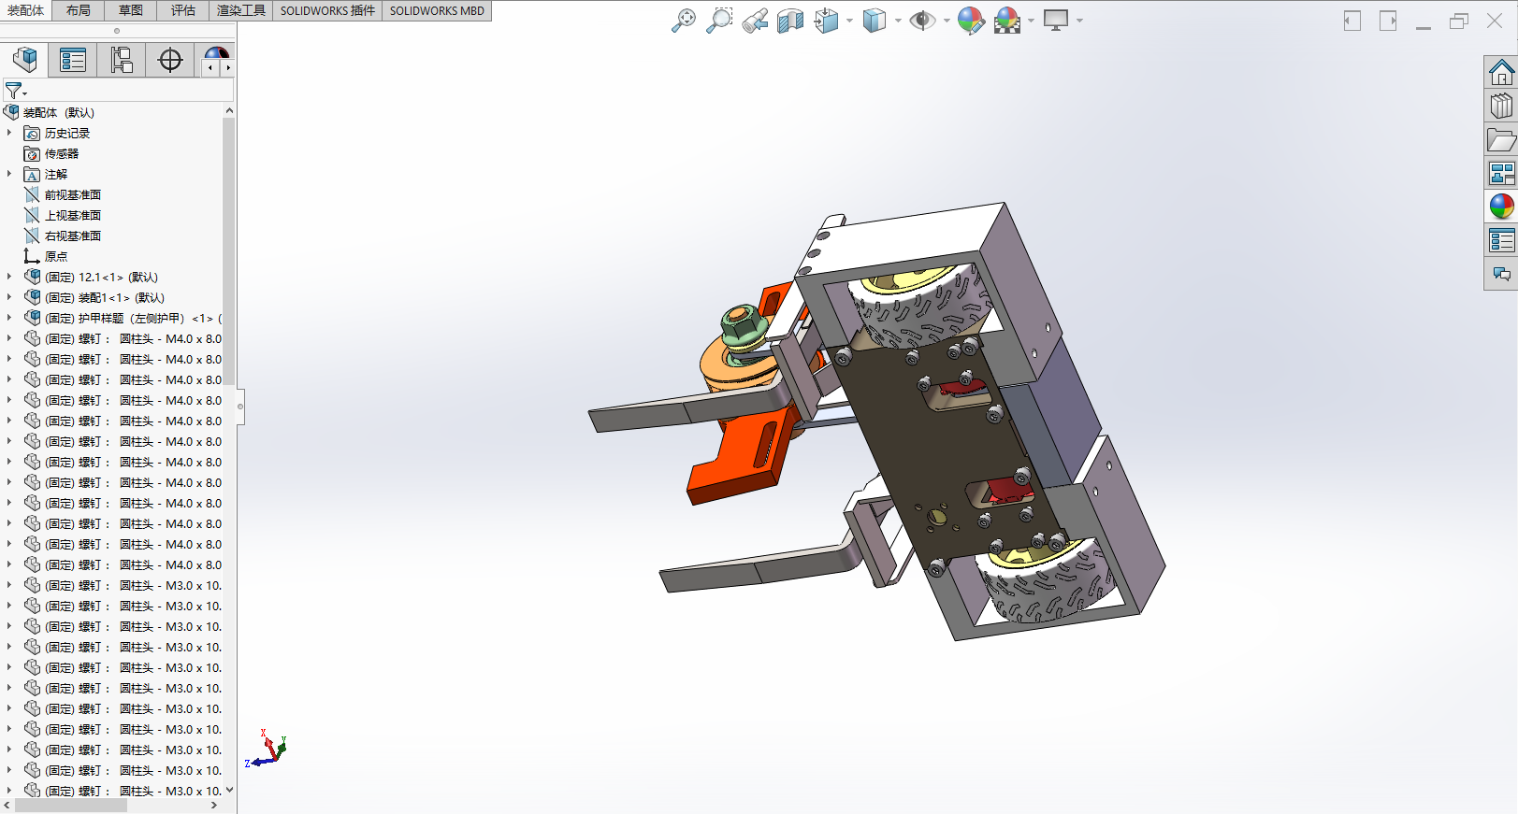Viewport: 1518px width, 814px height.
Task: Select the FeatureManager design tree tab icon
Action: (25, 60)
